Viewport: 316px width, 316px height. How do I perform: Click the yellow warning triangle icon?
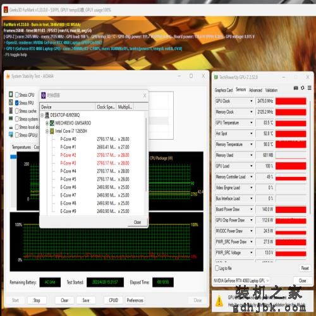[219, 301]
